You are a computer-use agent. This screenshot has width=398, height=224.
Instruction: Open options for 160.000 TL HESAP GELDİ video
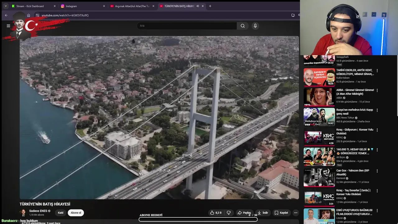[377, 150]
